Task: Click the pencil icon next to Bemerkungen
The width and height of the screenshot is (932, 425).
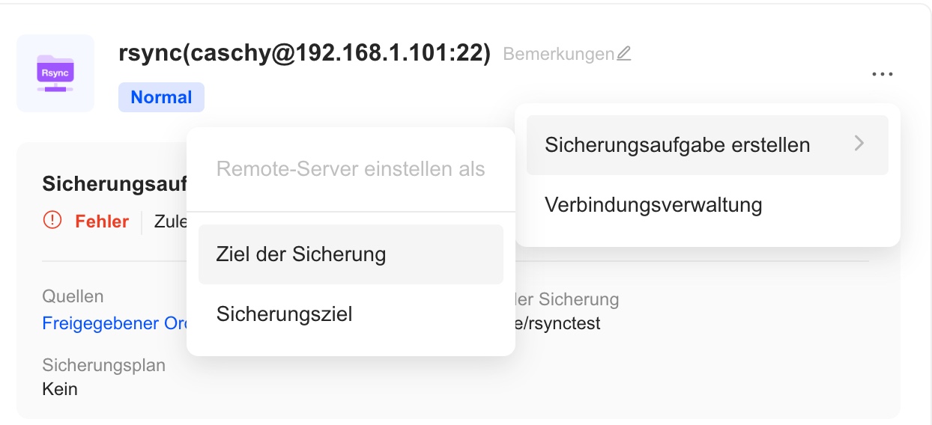Action: [624, 54]
